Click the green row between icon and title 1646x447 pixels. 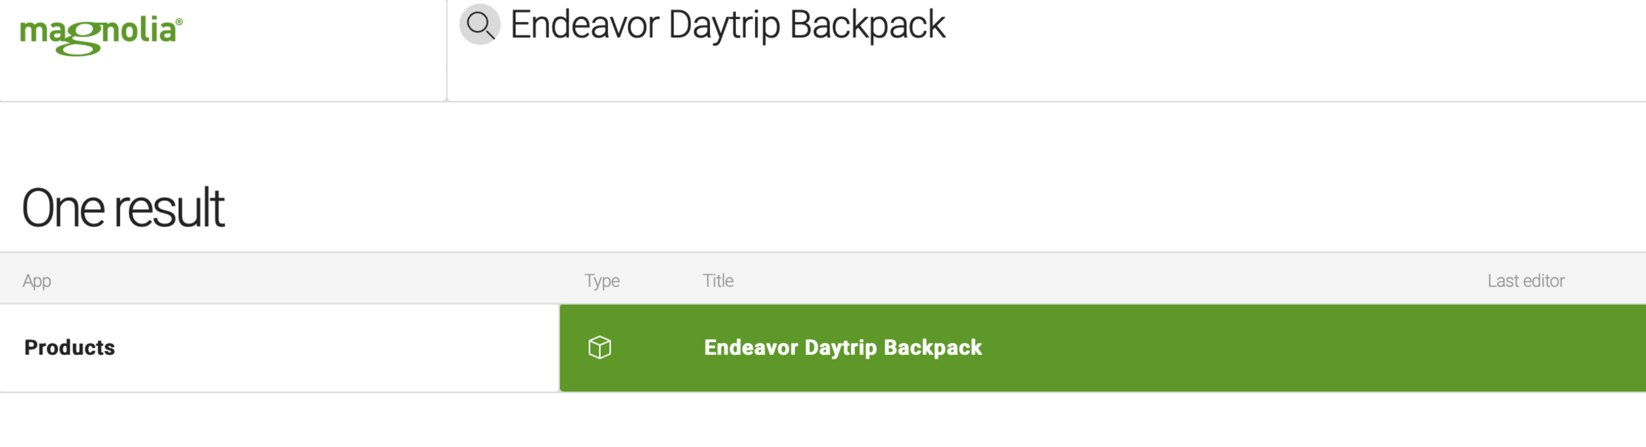tap(657, 347)
